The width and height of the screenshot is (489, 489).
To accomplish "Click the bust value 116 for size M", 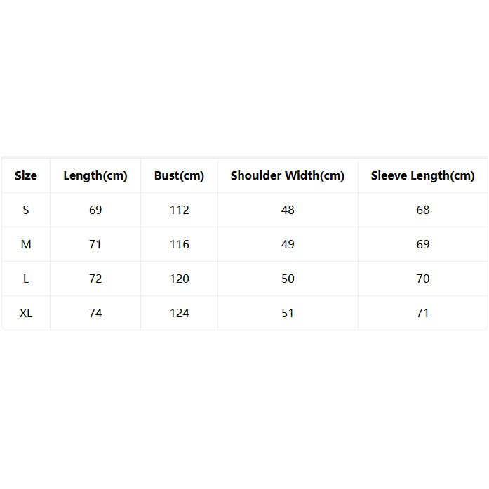I will pos(180,244).
